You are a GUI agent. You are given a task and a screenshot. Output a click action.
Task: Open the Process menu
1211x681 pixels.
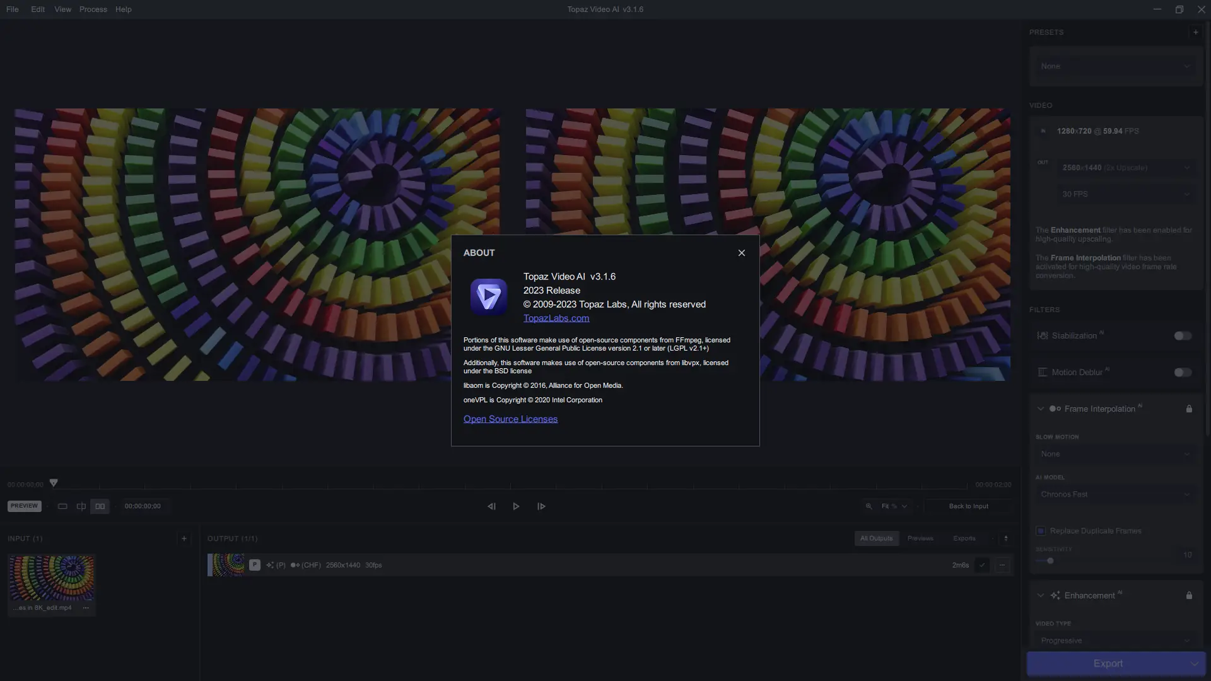tap(93, 9)
